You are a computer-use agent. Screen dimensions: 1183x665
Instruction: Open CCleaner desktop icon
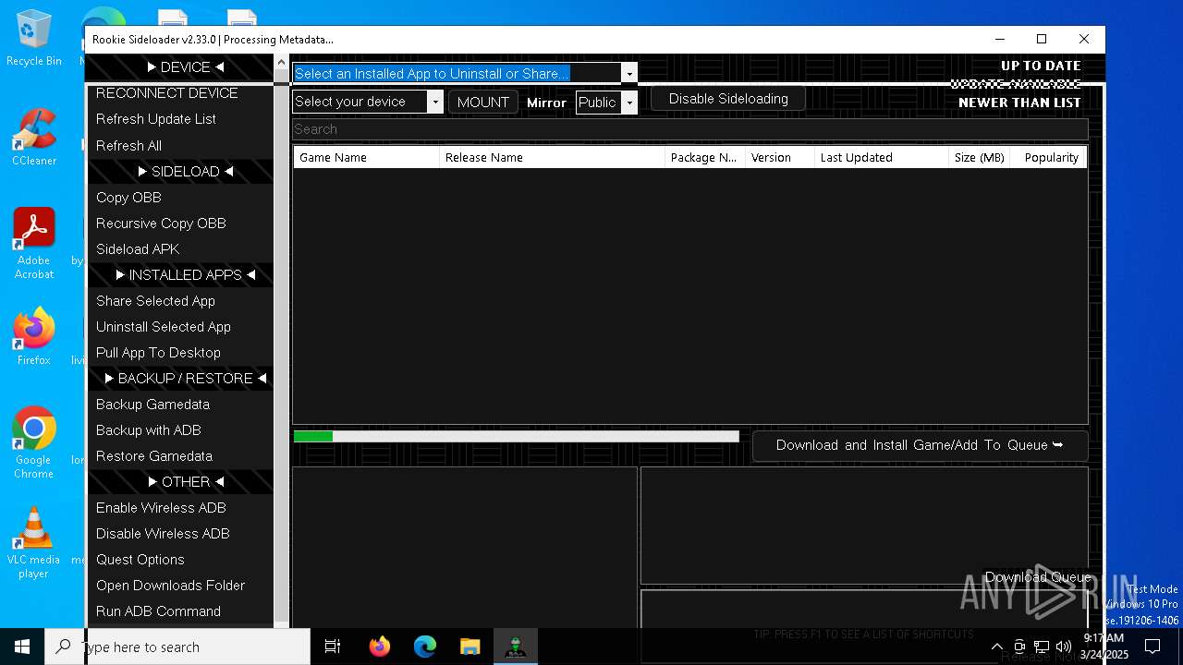[33, 138]
